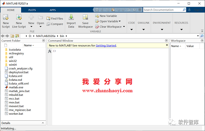Open Current Folder panel actions menu
The height and width of the screenshot is (131, 205).
coord(43,41)
